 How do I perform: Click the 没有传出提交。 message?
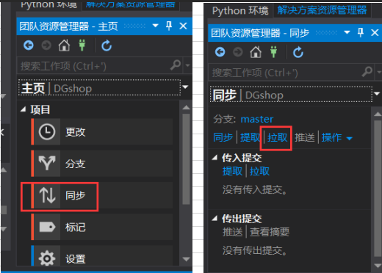255,250
